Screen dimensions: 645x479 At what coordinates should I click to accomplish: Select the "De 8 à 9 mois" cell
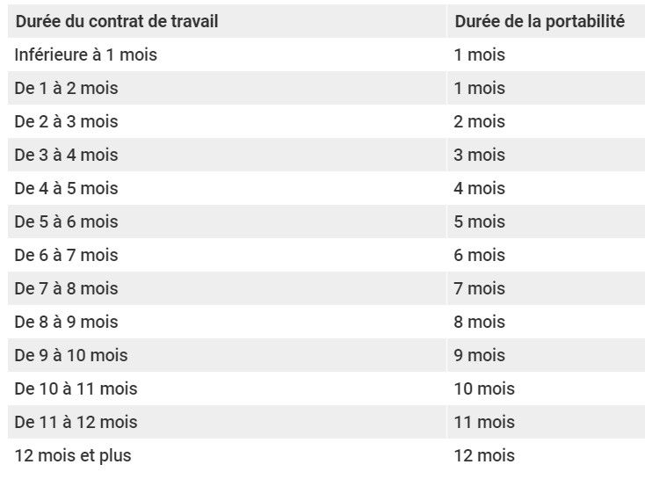point(66,323)
